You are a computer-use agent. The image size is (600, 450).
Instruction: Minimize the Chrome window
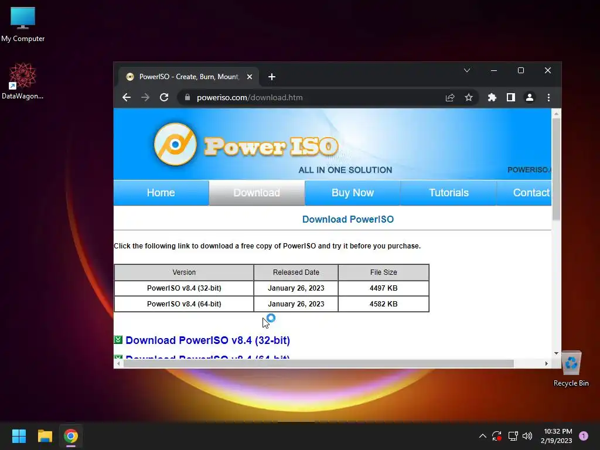[x=494, y=70]
